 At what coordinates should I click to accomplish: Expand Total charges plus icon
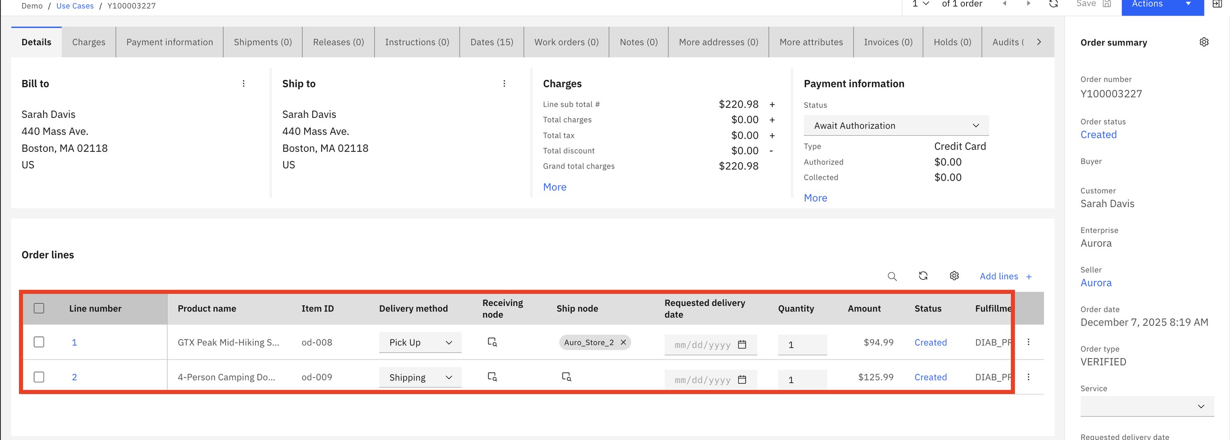pos(772,119)
